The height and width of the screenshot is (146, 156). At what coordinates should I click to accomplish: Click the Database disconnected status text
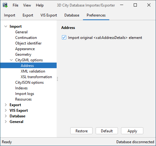tap(135, 142)
